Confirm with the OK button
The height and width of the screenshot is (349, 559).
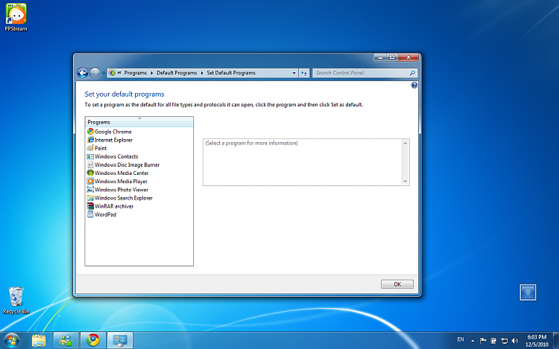pos(397,284)
